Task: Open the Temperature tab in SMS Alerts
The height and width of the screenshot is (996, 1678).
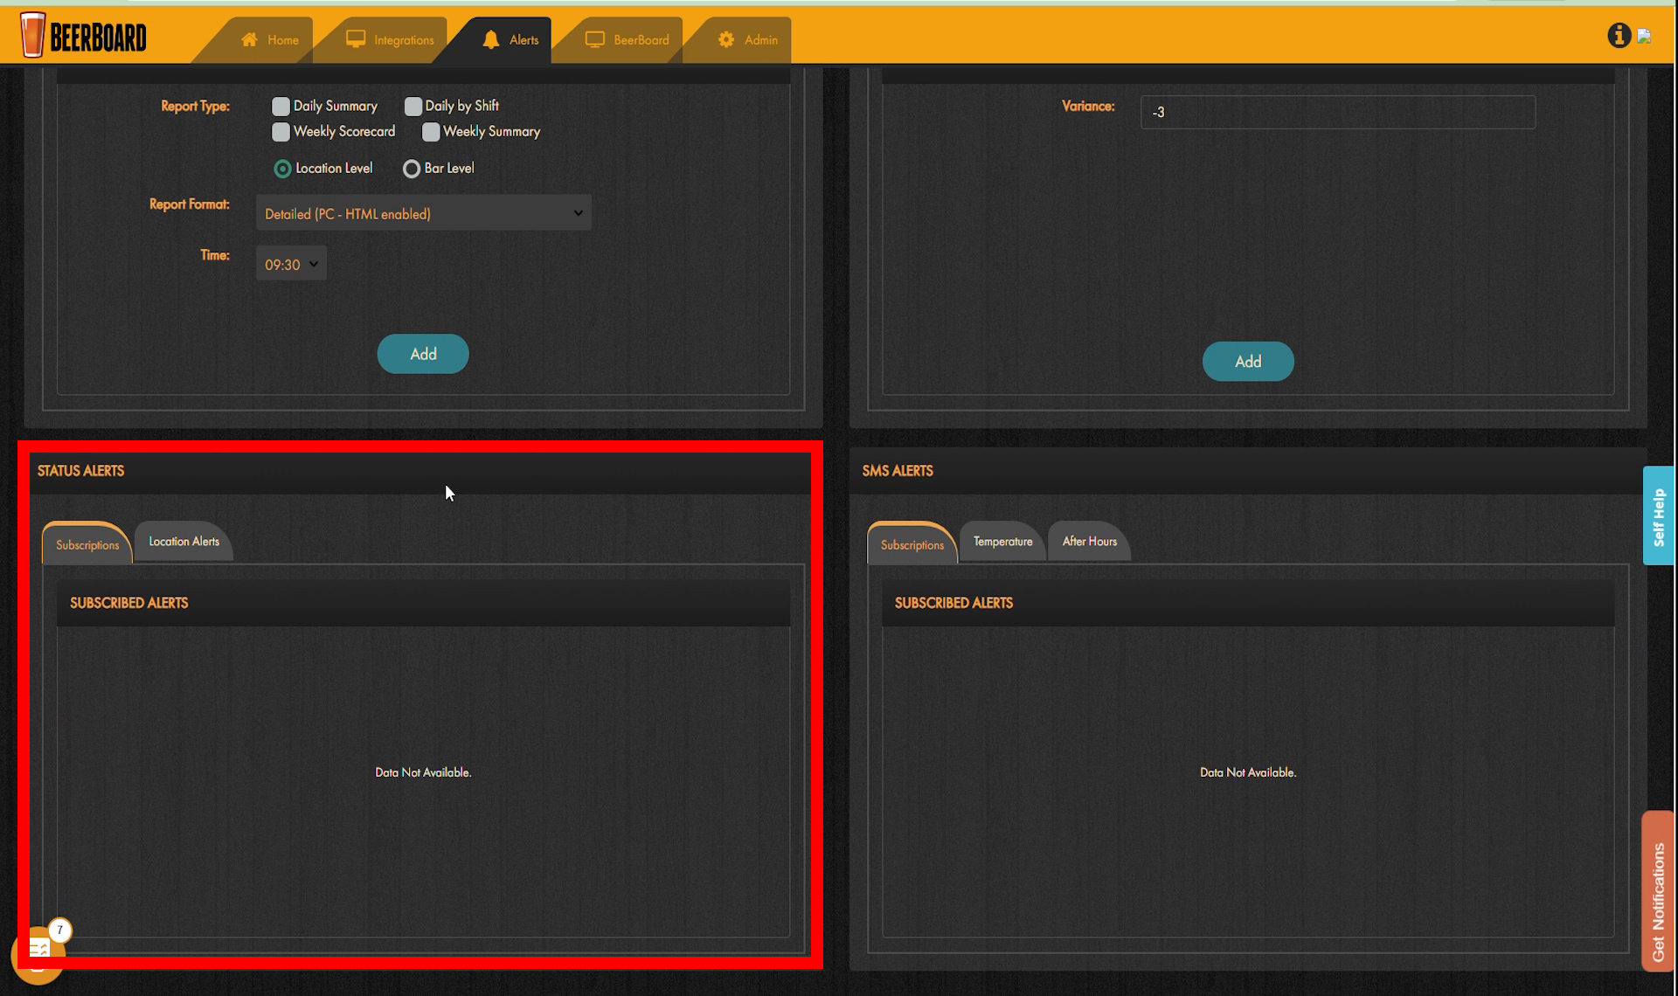Action: pos(1002,542)
